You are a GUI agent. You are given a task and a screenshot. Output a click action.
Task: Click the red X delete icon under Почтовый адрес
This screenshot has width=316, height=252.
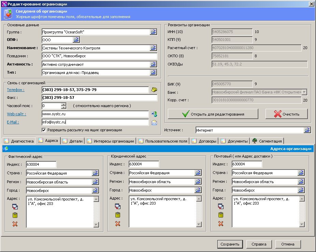pyautogui.click(x=221, y=224)
